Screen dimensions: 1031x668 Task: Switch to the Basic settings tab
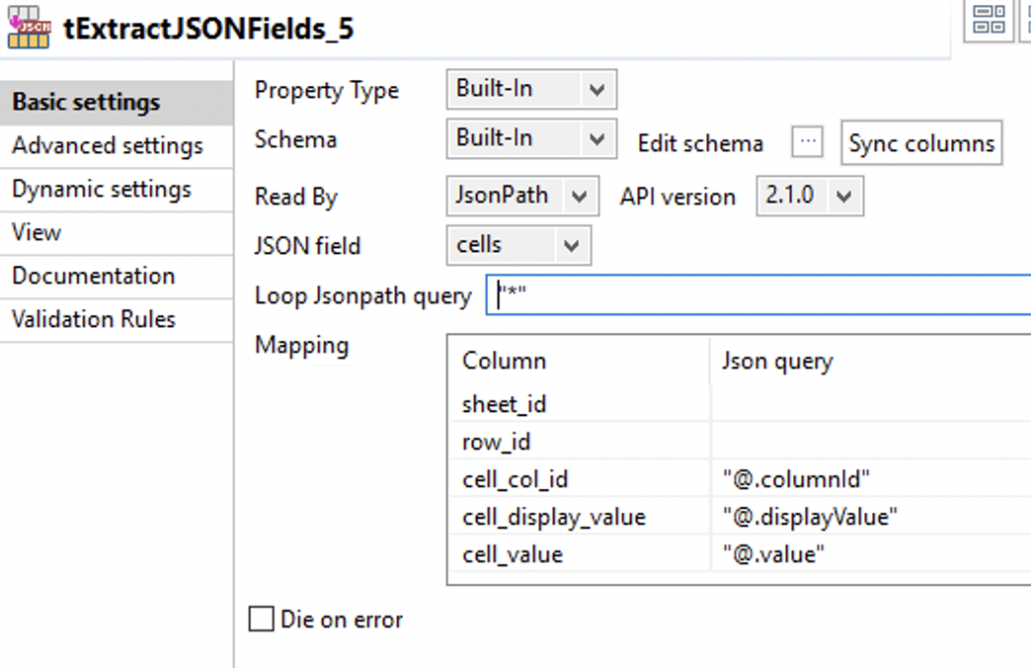[87, 103]
